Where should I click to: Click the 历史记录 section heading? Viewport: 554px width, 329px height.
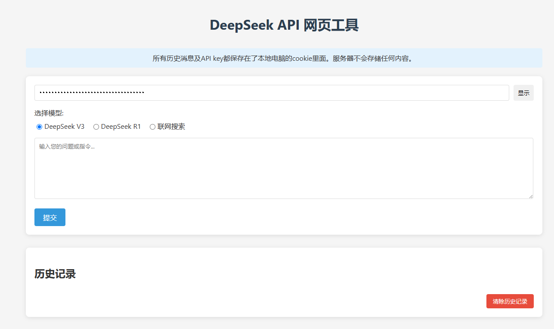click(x=55, y=274)
